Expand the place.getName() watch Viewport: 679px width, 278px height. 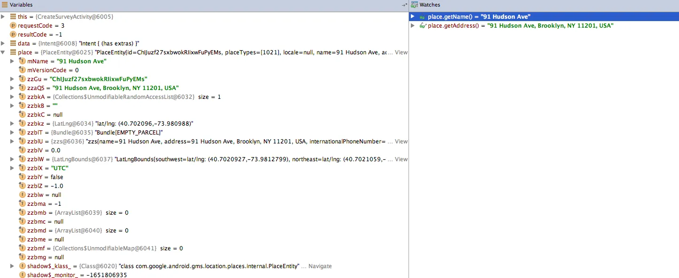click(413, 16)
